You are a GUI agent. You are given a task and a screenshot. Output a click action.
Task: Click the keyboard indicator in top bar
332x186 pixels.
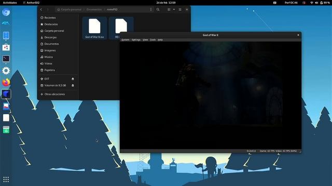[275, 3]
